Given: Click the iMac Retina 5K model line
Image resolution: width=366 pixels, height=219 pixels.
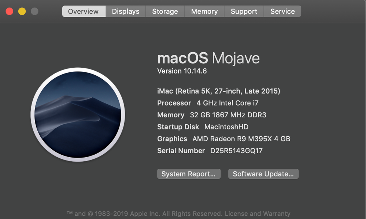Looking at the screenshot, I should pyautogui.click(x=218, y=91).
